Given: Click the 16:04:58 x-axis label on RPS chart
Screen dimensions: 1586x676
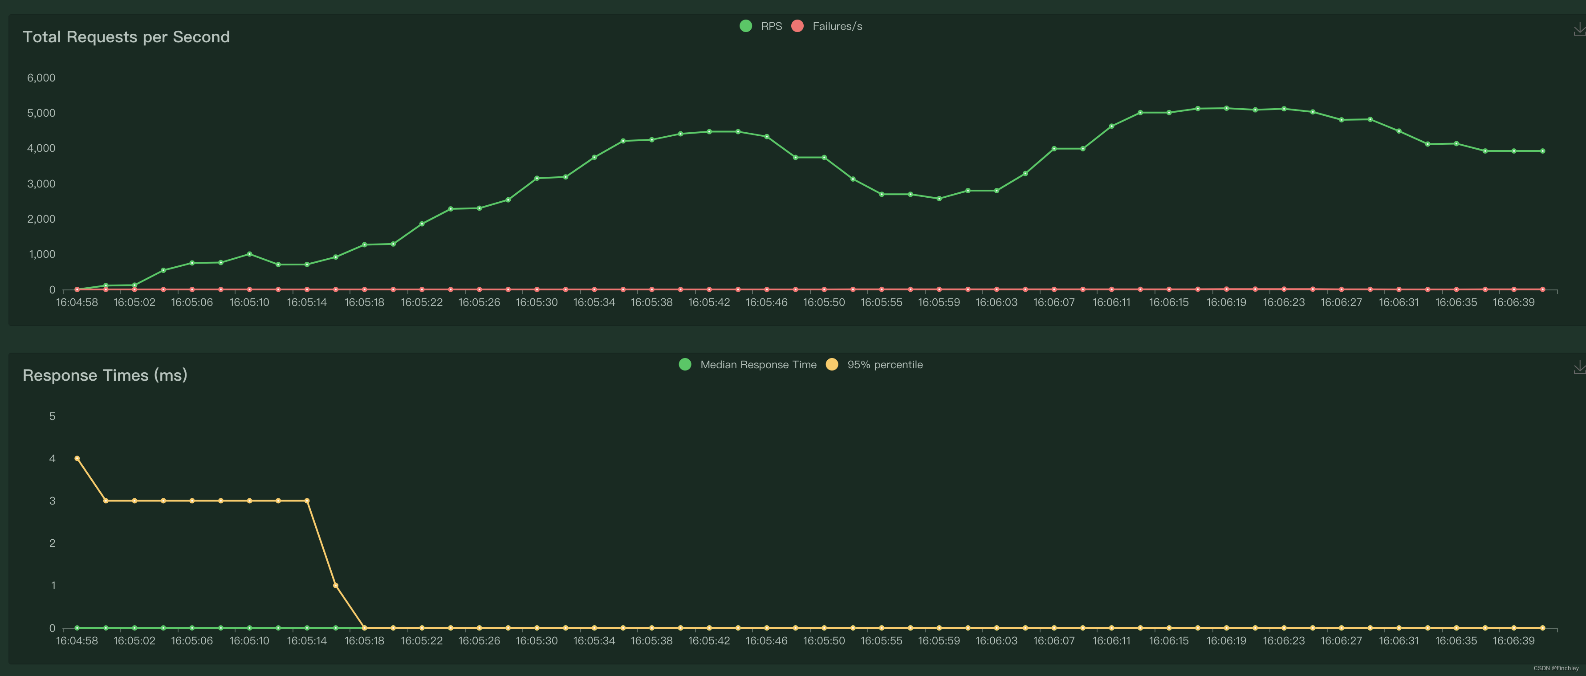Looking at the screenshot, I should [x=77, y=302].
